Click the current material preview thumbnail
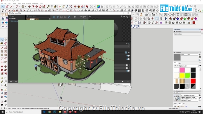 click(x=177, y=57)
